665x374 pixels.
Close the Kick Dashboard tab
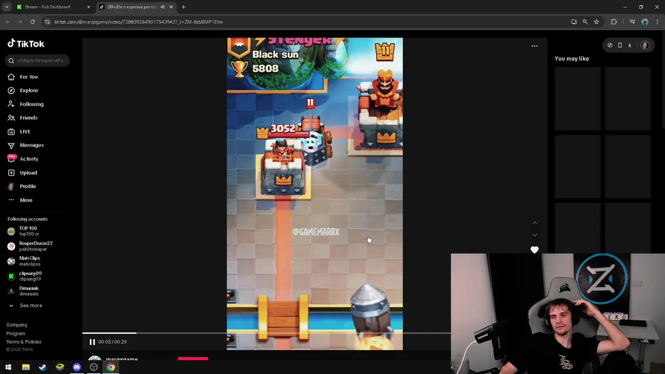click(88, 7)
